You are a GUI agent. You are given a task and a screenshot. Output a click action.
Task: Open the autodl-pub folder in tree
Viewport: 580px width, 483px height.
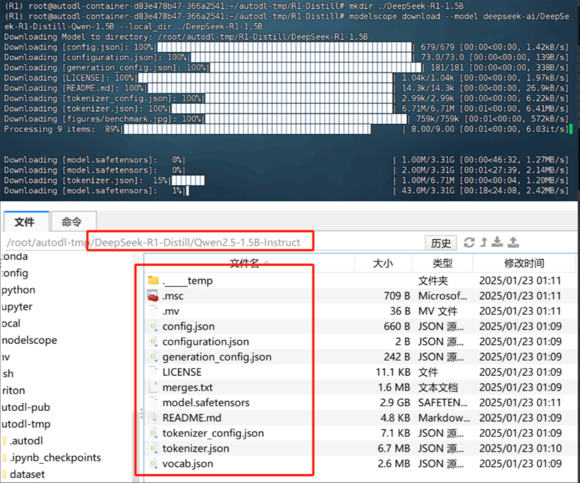point(26,407)
